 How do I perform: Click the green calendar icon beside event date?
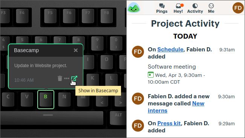[151, 75]
